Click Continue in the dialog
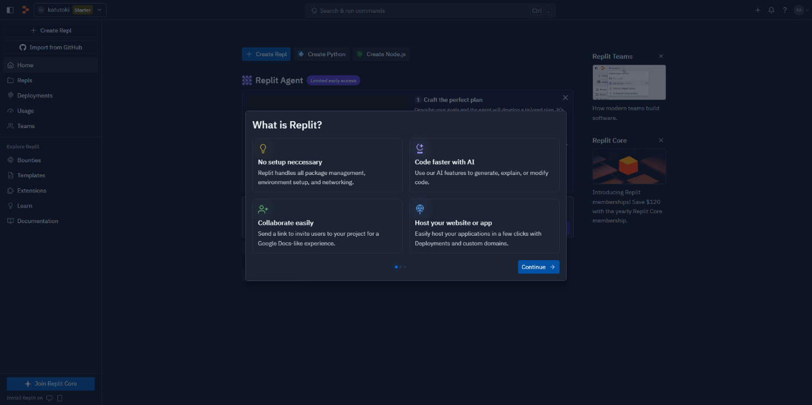 tap(538, 267)
